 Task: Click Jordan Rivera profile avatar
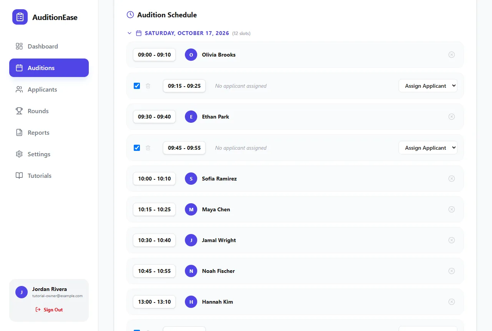coord(22,292)
